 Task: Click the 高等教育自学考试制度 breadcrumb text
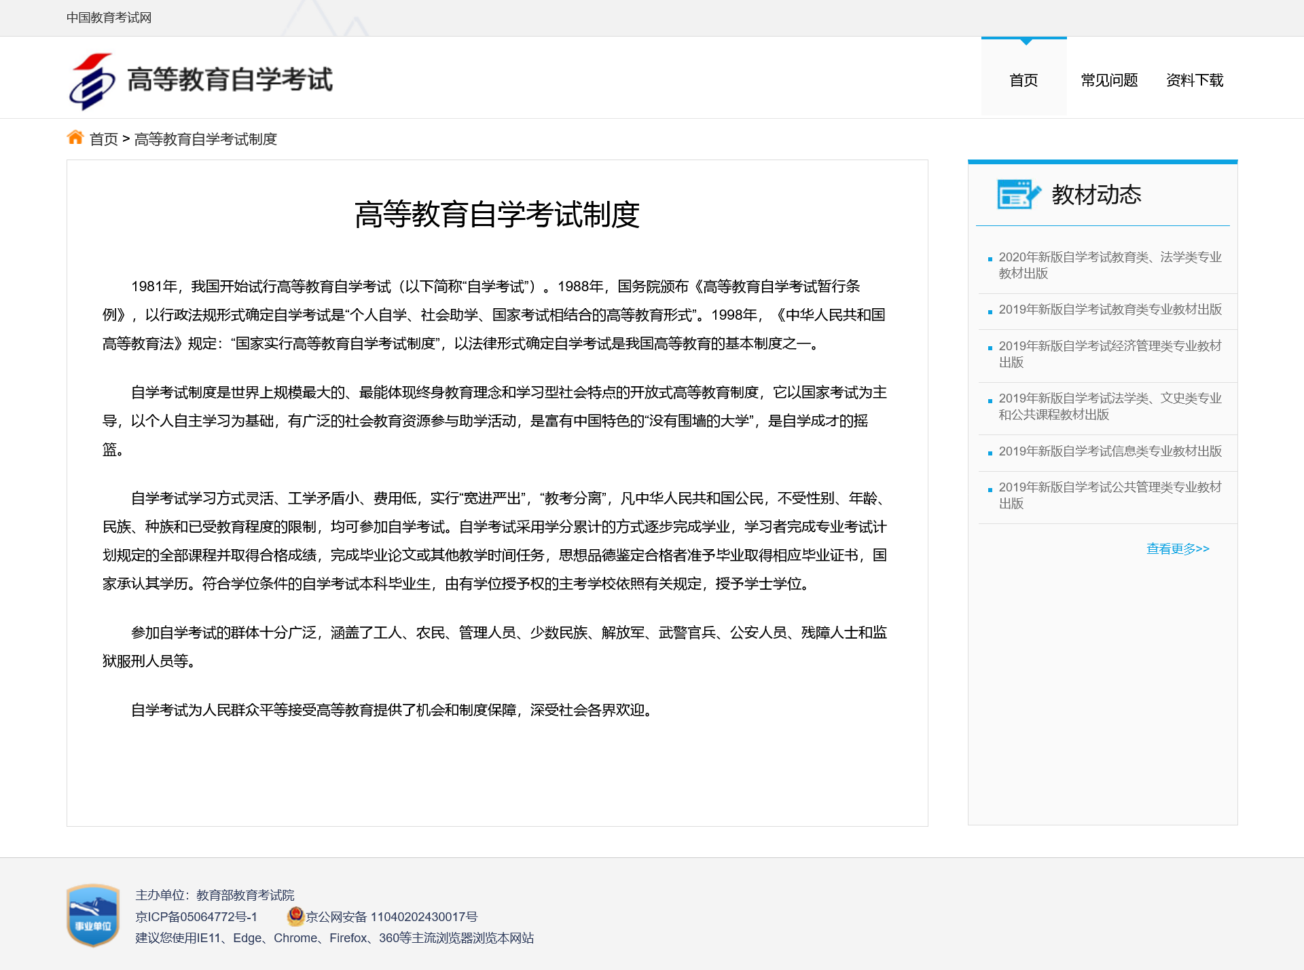click(x=206, y=139)
